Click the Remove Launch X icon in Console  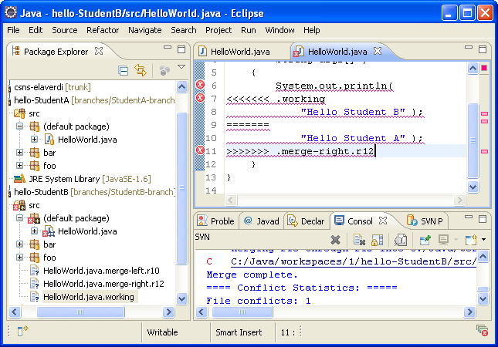[335, 240]
